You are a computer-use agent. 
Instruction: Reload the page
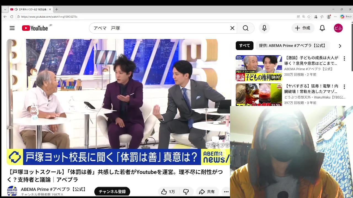[x=12, y=17]
